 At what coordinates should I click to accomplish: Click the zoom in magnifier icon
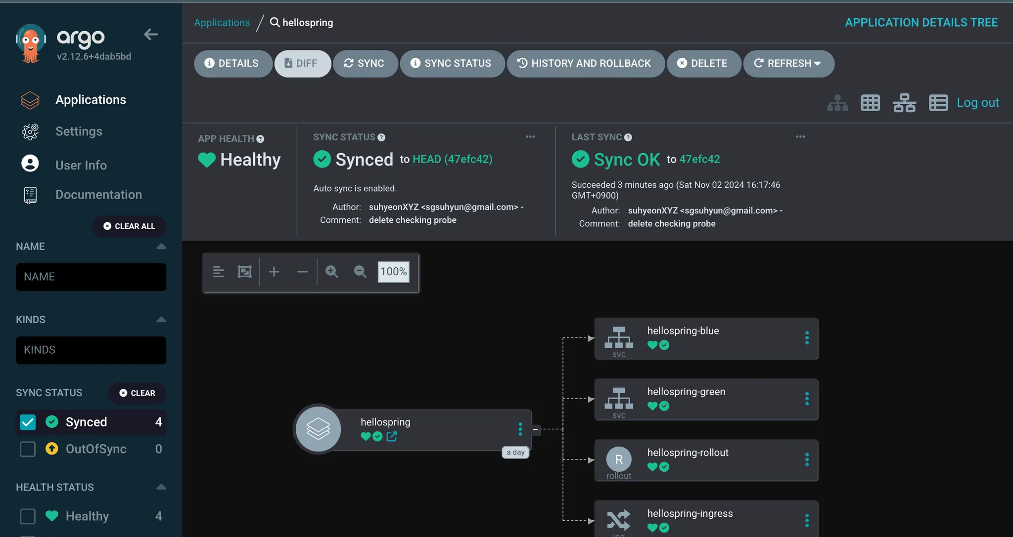pos(331,272)
